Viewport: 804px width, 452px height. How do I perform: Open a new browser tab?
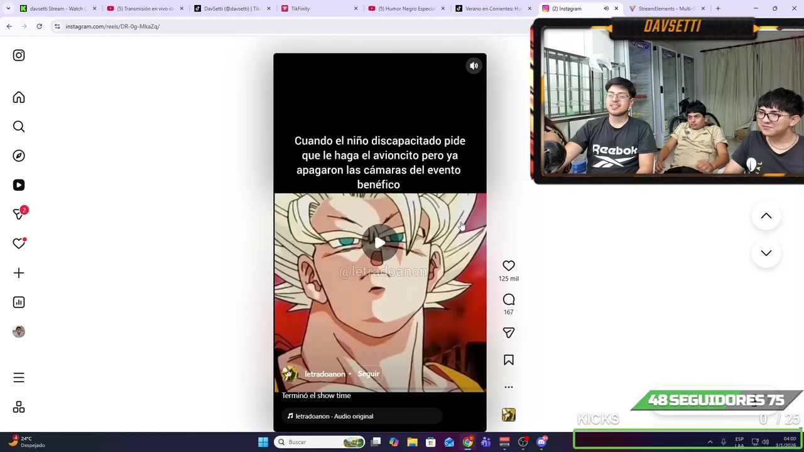click(718, 9)
